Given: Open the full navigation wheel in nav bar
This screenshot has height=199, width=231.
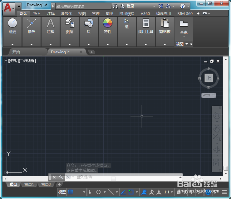Looking at the screenshot, I should coord(217,115).
